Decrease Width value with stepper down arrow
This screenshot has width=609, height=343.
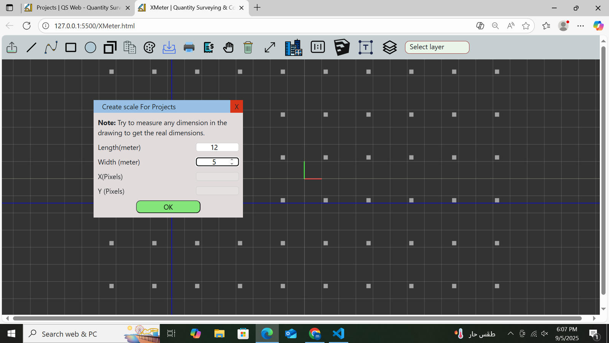[232, 164]
